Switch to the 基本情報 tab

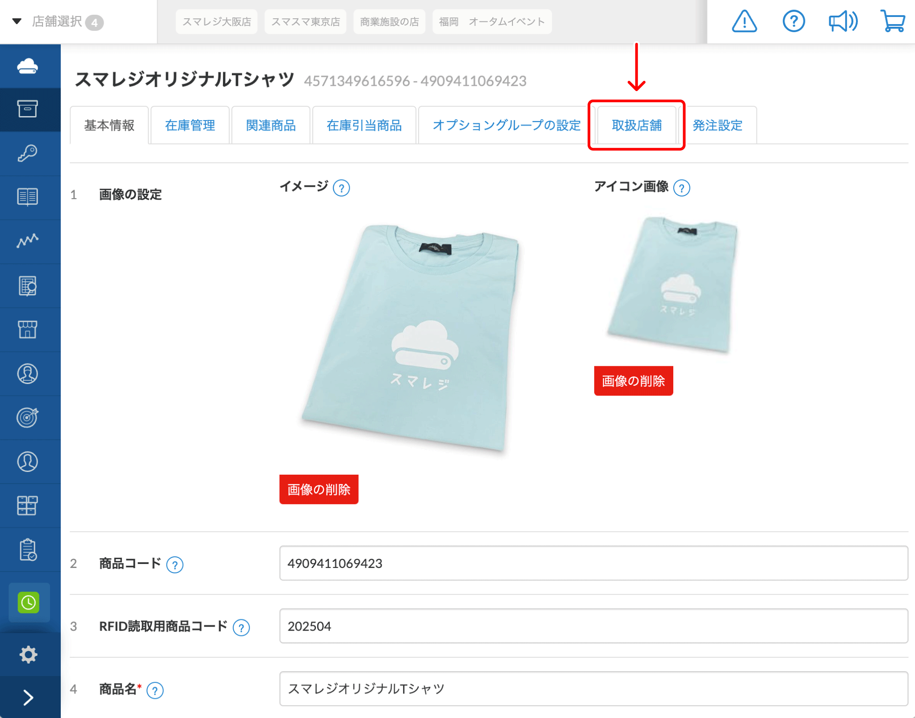(x=109, y=125)
